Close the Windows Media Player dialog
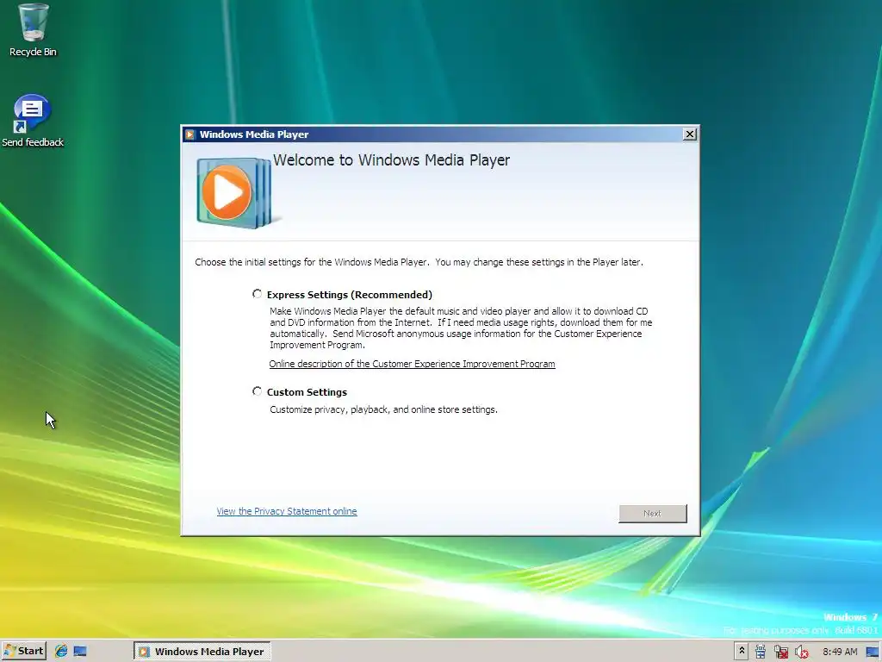This screenshot has height=662, width=882. [689, 134]
